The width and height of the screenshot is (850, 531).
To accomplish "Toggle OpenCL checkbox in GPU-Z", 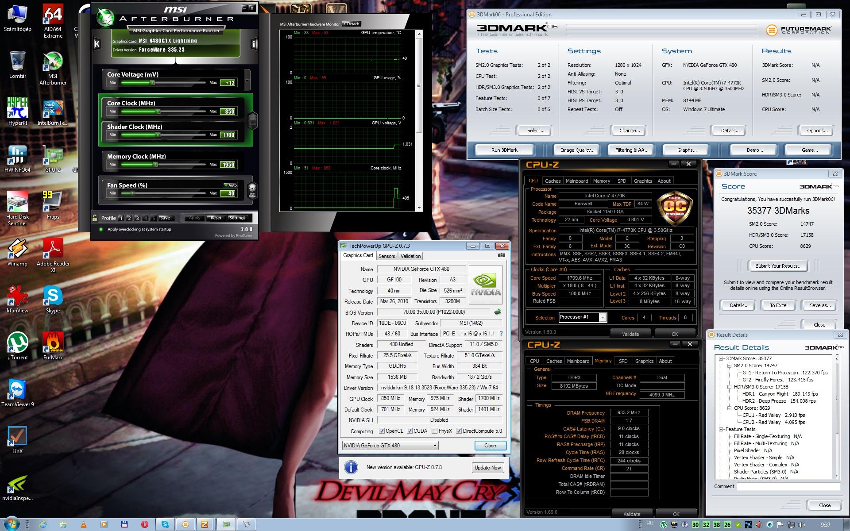I will pos(382,431).
